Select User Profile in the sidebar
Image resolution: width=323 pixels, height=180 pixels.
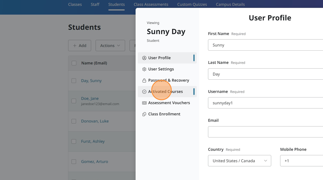[x=167, y=58]
